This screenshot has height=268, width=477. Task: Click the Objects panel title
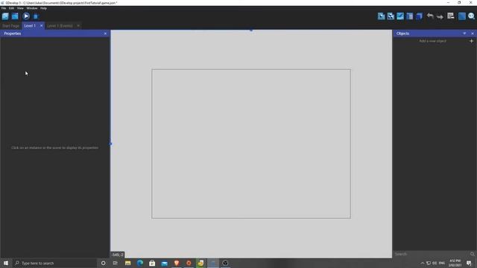[x=402, y=33]
